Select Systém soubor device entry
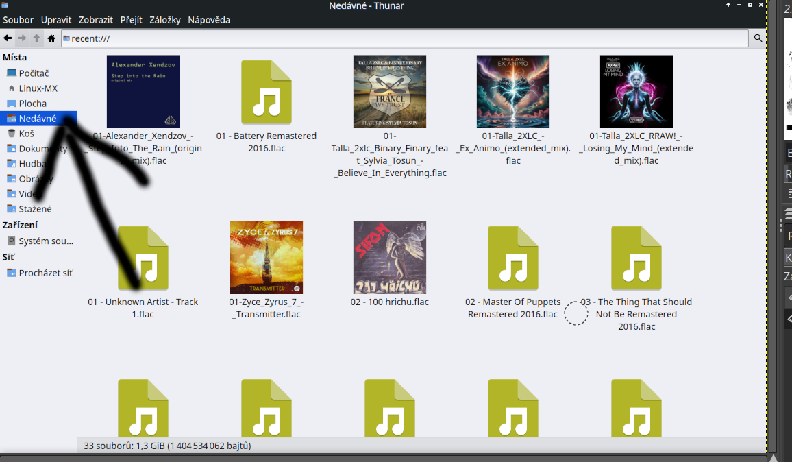Image resolution: width=792 pixels, height=462 pixels. pos(45,241)
